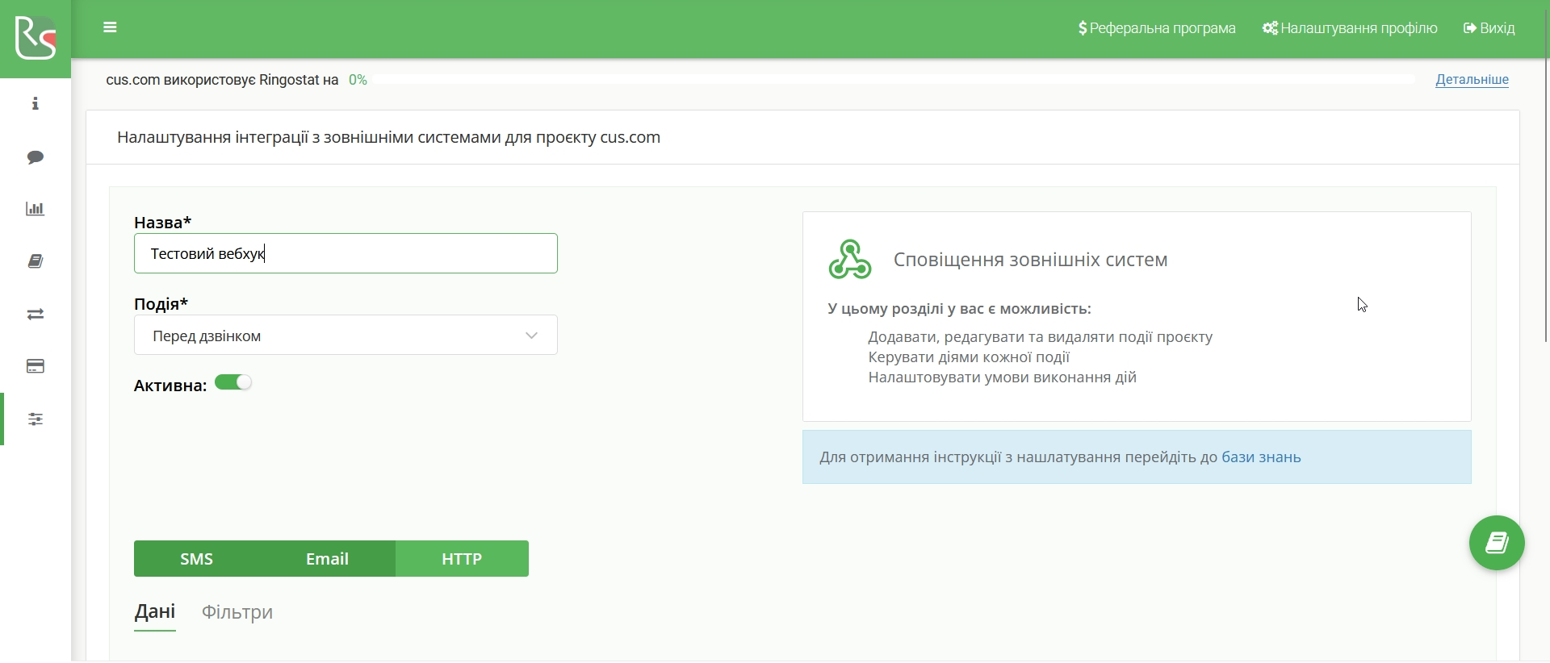Viewport: 1550px width, 663px height.
Task: Open the Подія dropdown
Action: coord(346,336)
